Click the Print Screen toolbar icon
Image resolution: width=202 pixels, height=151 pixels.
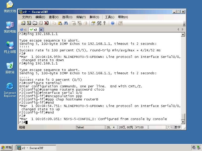(x=74, y=23)
